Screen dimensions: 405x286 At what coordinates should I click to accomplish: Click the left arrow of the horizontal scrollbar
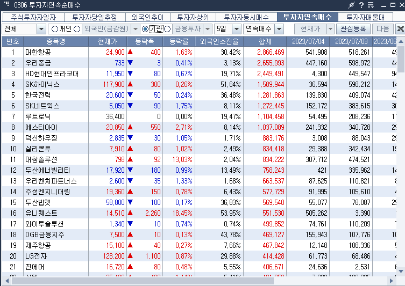point(6,281)
